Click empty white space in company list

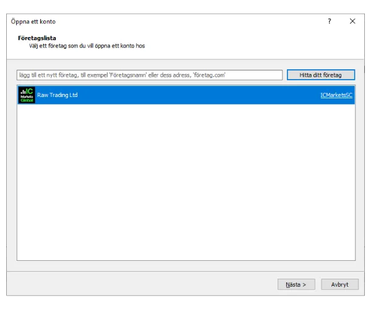(185, 185)
